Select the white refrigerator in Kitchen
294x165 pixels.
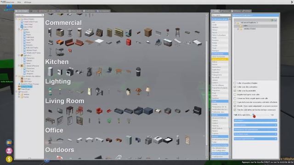(x=50, y=71)
